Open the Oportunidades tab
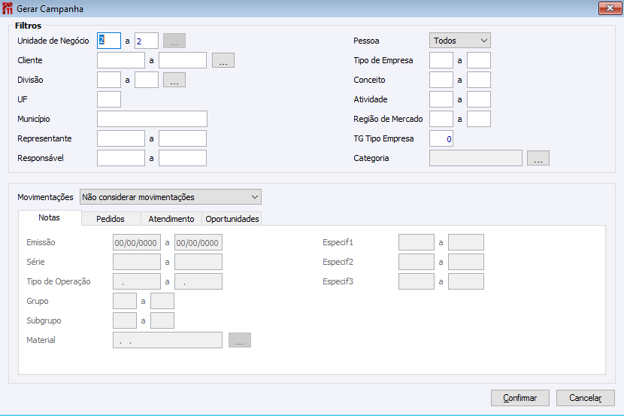Screen dimensions: 624x416 [x=232, y=219]
